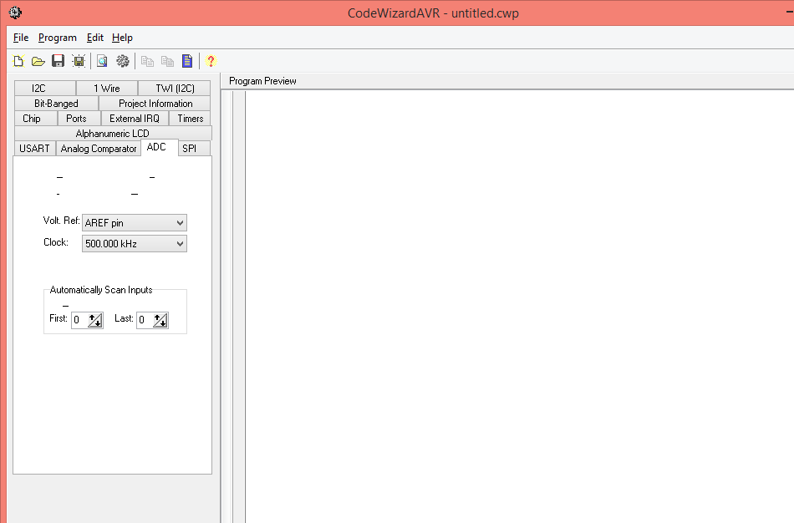Click the Save As floppy icon
This screenshot has width=794, height=523.
[79, 61]
